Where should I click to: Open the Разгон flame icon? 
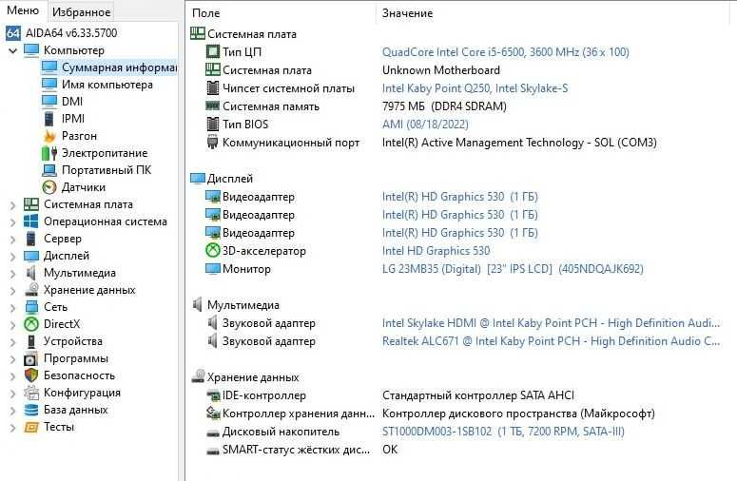pyautogui.click(x=49, y=136)
